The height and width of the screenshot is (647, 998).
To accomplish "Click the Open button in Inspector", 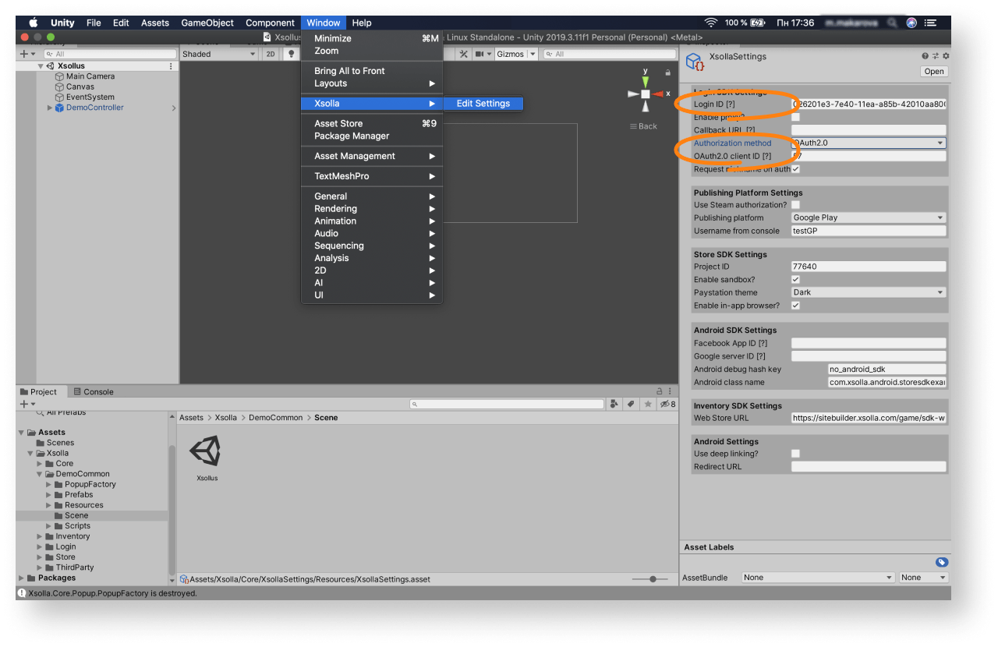I will 933,72.
